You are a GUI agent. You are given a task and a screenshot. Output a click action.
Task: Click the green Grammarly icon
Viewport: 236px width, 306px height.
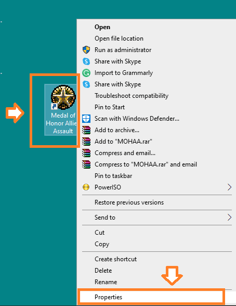point(86,73)
